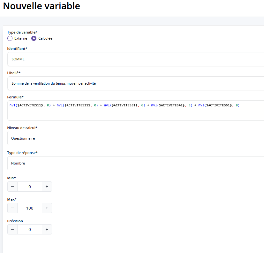264x253 pixels.
Task: Click into the Libellé text field
Action: click(x=134, y=83)
